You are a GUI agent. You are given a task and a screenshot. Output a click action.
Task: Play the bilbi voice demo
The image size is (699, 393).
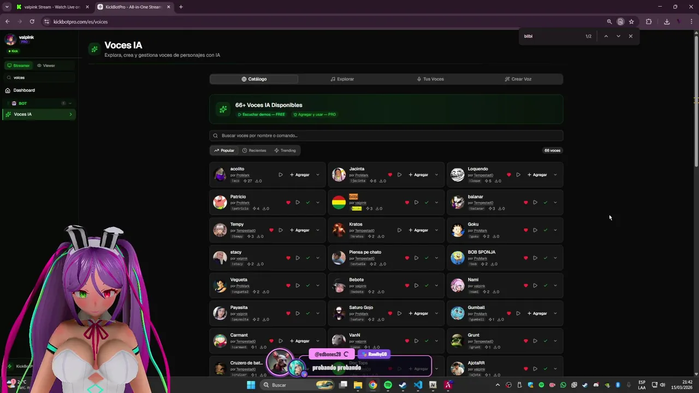[x=416, y=203]
